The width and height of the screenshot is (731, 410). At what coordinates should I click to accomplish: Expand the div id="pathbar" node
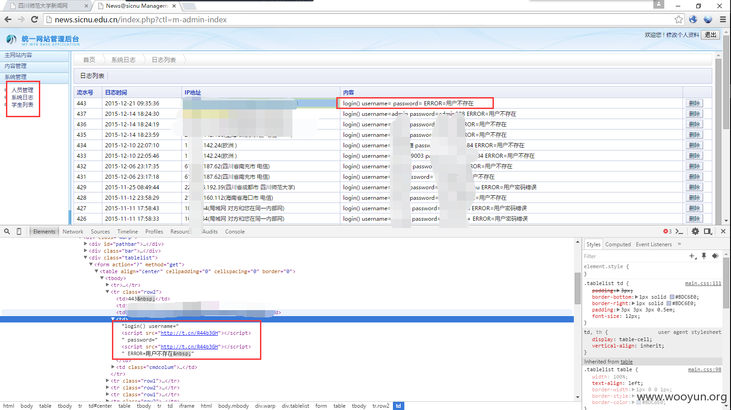pos(85,244)
